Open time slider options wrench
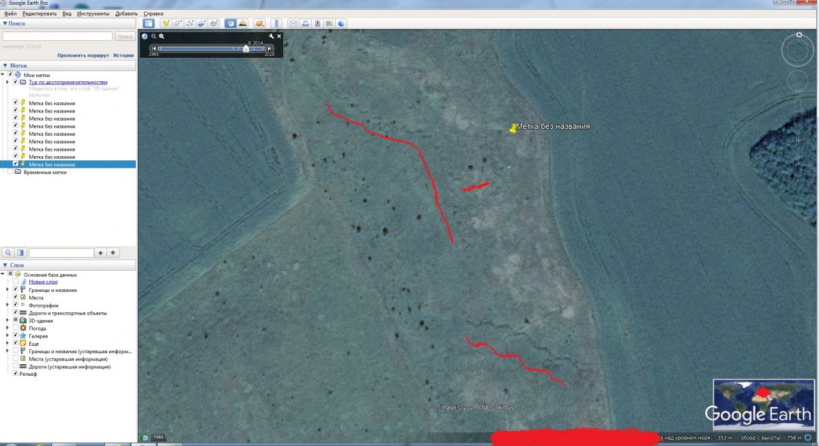Image resolution: width=819 pixels, height=446 pixels. point(271,36)
